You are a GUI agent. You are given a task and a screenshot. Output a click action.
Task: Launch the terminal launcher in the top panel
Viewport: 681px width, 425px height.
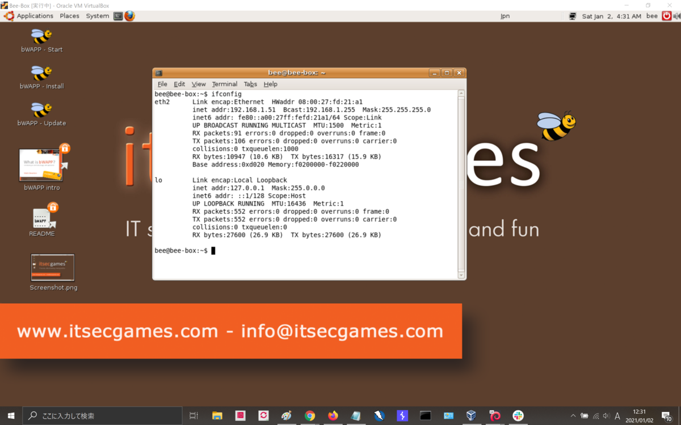click(118, 16)
